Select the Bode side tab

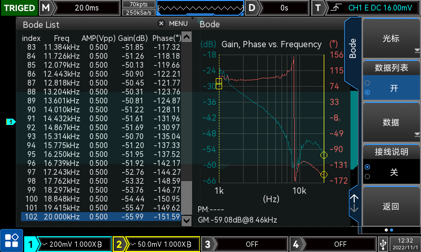353,48
